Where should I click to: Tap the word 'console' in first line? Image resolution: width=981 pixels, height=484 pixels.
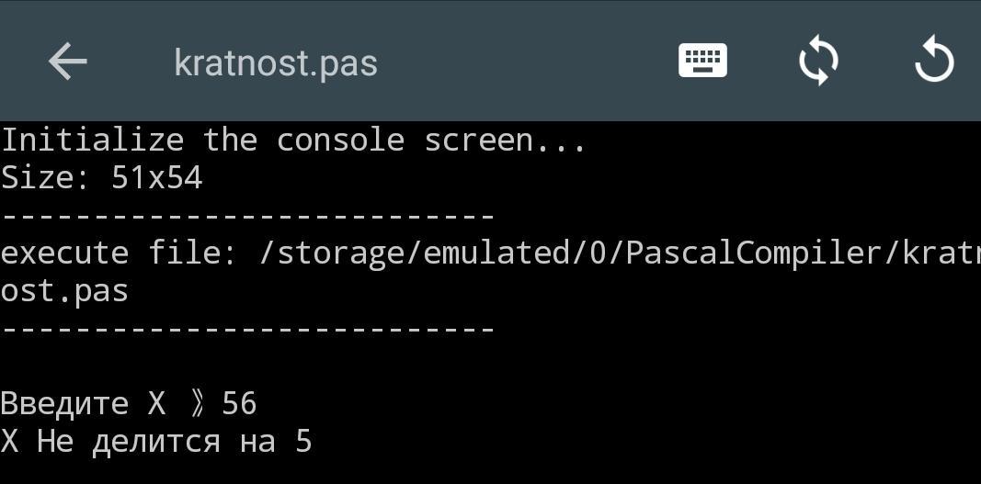(x=340, y=141)
